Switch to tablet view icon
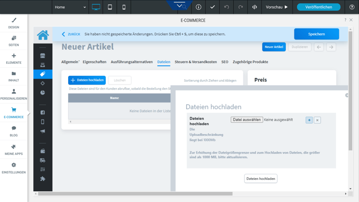This screenshot has height=202, width=359. pyautogui.click(x=110, y=7)
